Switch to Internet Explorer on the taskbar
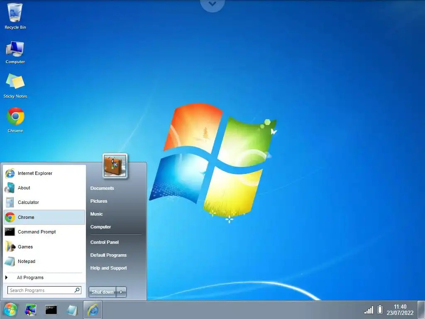 tap(93, 310)
